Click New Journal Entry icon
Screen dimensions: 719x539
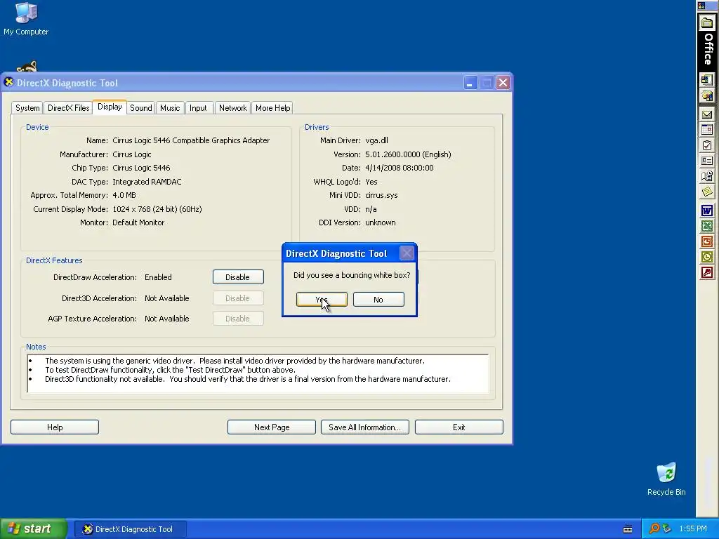tap(707, 176)
